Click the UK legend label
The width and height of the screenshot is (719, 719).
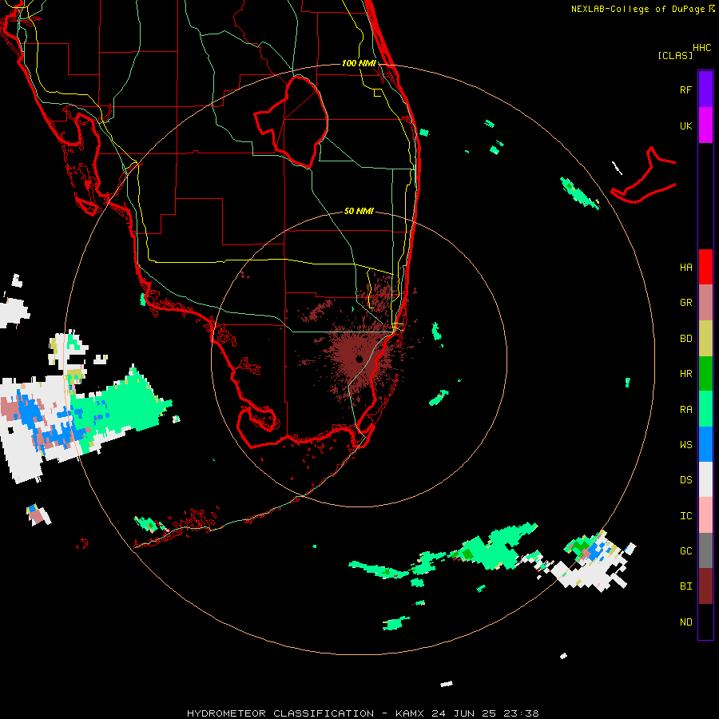pos(685,125)
